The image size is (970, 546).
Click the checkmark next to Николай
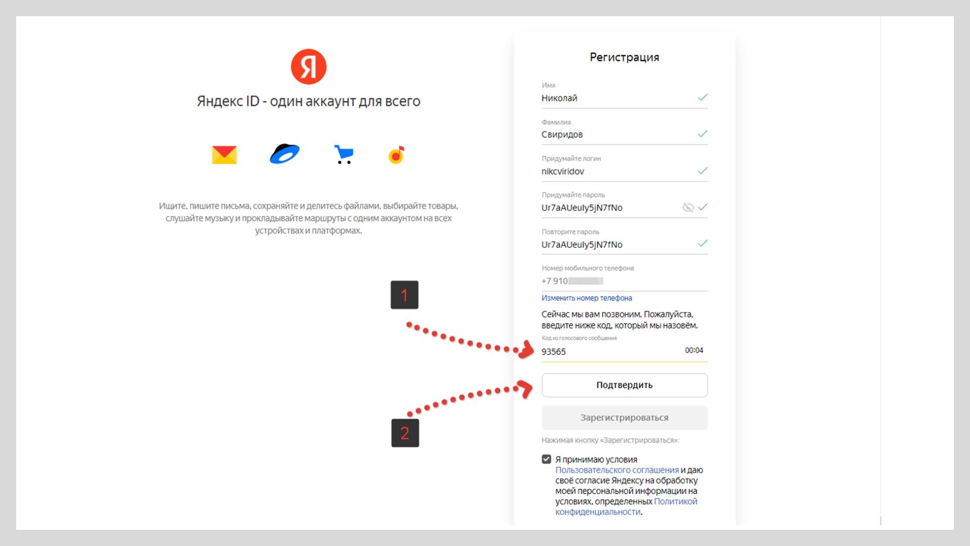[x=703, y=97]
